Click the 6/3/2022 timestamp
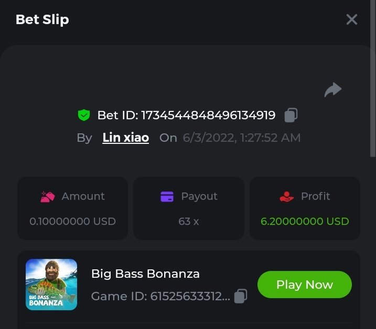376x329 pixels. [242, 138]
